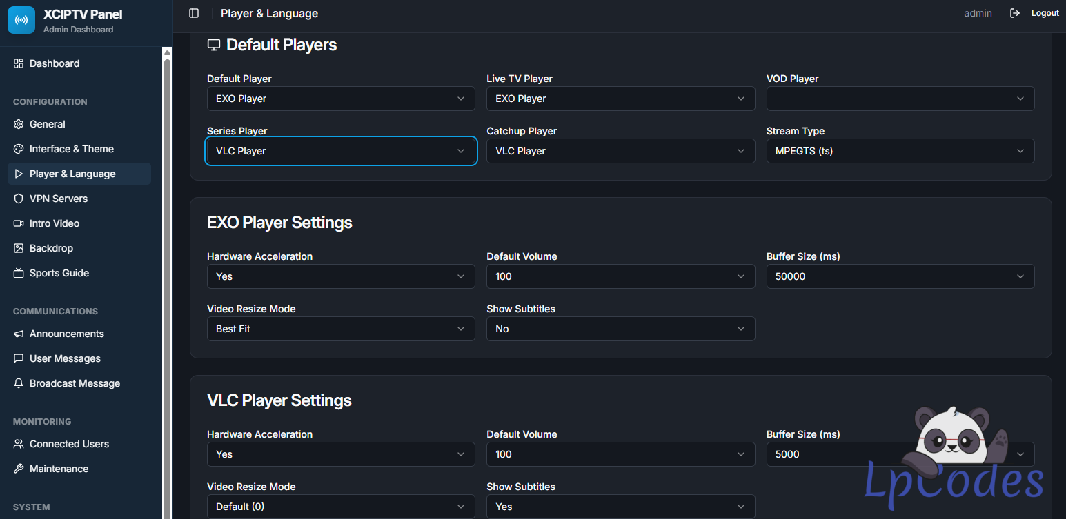Click the logout arrow icon

click(x=1015, y=13)
